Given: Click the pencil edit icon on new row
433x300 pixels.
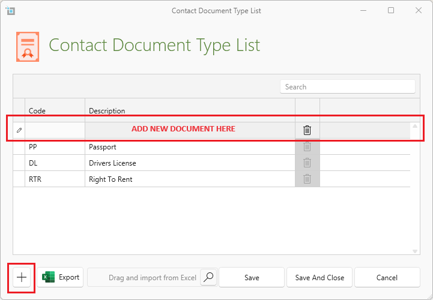Looking at the screenshot, I should click(19, 130).
